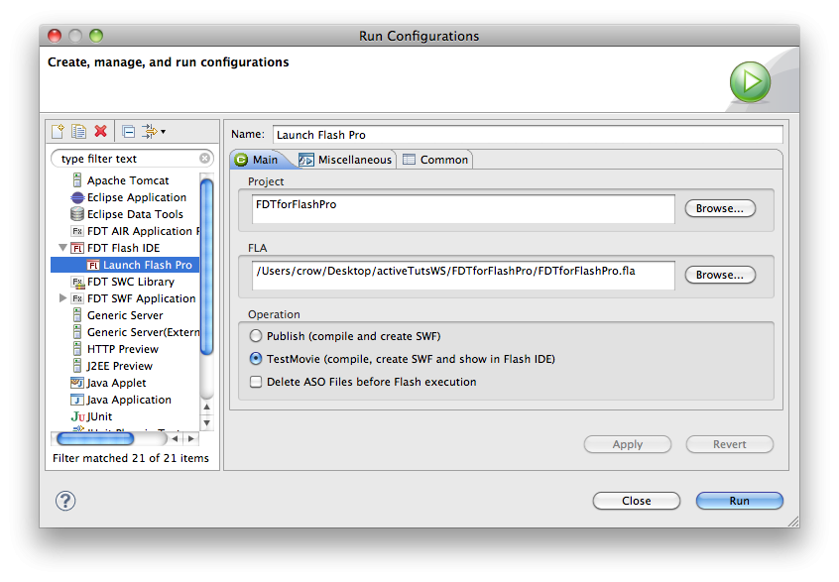Clear the filter text field
Viewport: 839px width, 582px height.
(205, 158)
